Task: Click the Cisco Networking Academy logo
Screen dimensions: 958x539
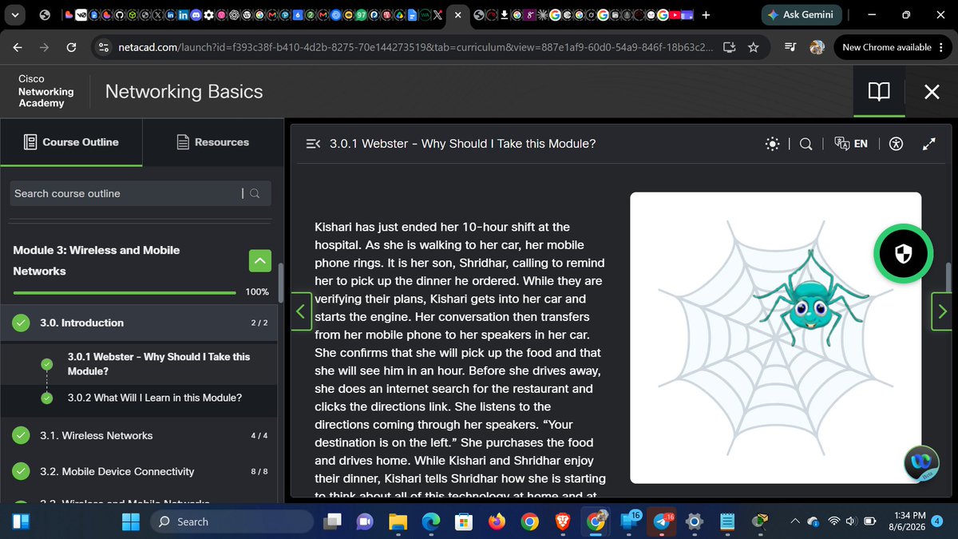Action: click(x=46, y=91)
